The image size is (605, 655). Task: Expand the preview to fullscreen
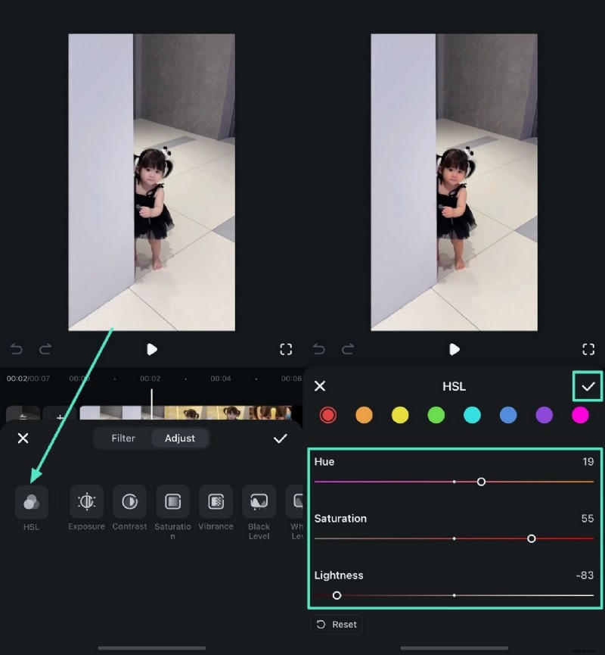click(286, 349)
